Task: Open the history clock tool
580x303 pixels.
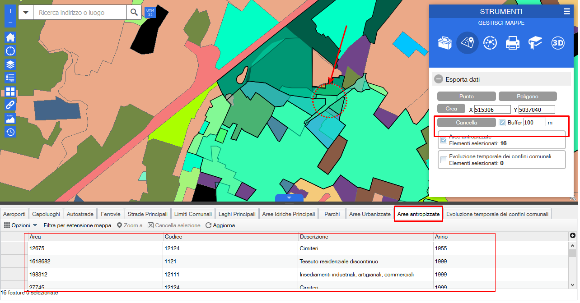Action: tap(10, 132)
